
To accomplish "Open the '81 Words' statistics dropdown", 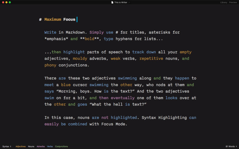I will coord(231,146).
